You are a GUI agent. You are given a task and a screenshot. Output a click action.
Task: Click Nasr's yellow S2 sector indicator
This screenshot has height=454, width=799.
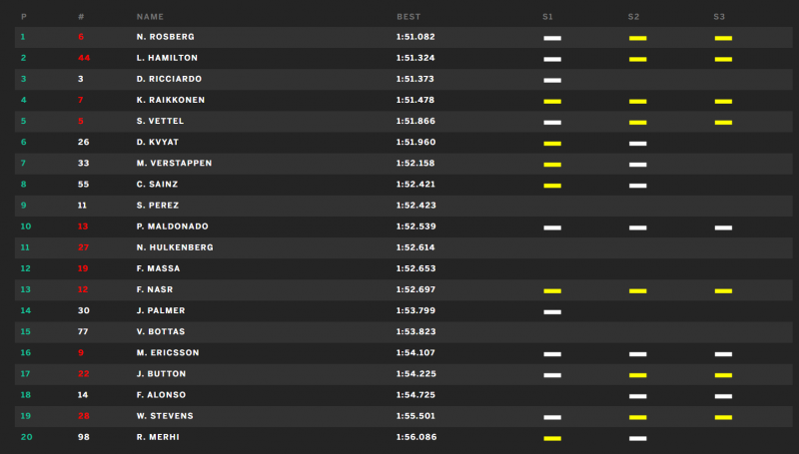pos(637,291)
